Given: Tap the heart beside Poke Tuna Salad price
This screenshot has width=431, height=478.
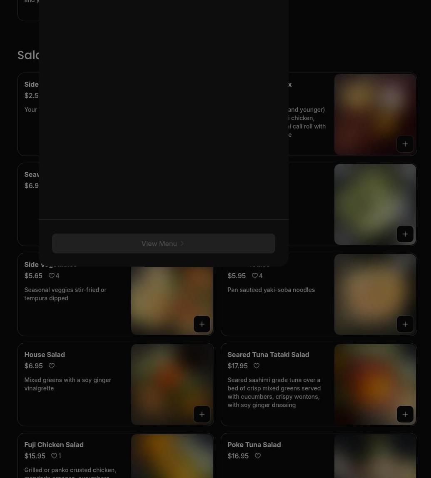Looking at the screenshot, I should (x=258, y=456).
